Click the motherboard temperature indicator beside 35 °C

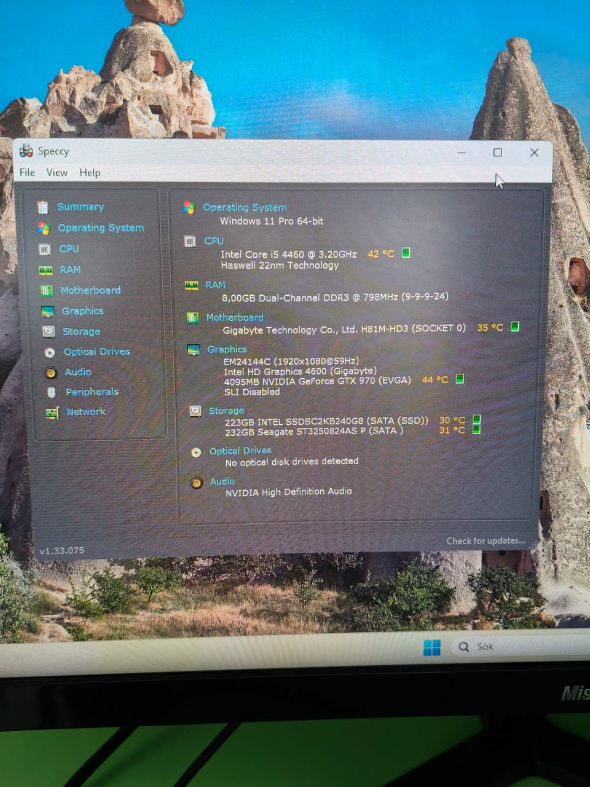(515, 326)
